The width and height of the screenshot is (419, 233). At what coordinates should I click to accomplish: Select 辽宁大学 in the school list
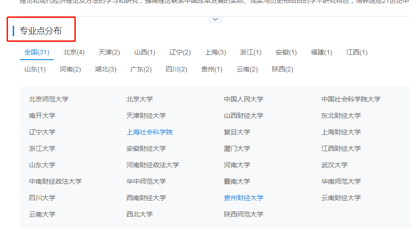42,132
